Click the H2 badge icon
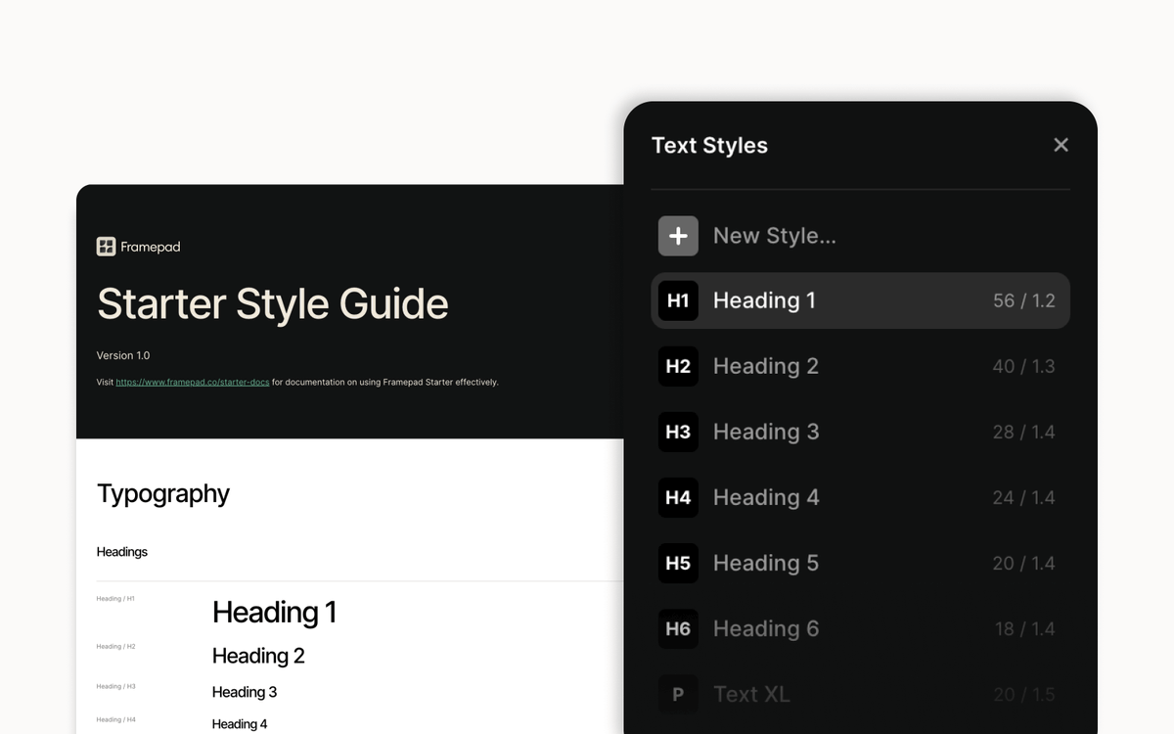Screen dimensions: 1174x734 (678, 366)
